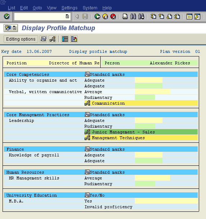The image size is (206, 219).
Task: Go to the first page icon
Action: click(x=154, y=17)
